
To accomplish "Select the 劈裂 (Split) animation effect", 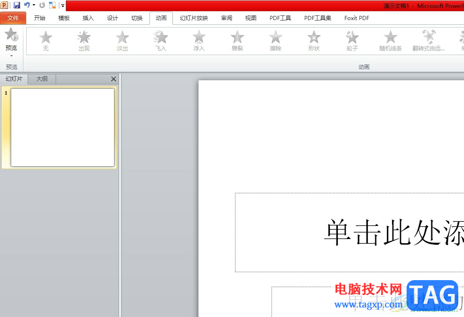I will [237, 41].
